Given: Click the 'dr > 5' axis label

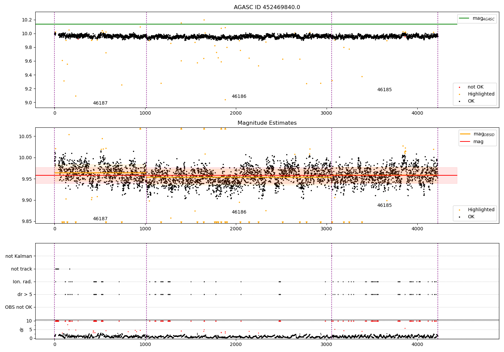Looking at the screenshot, I should coord(25,294).
